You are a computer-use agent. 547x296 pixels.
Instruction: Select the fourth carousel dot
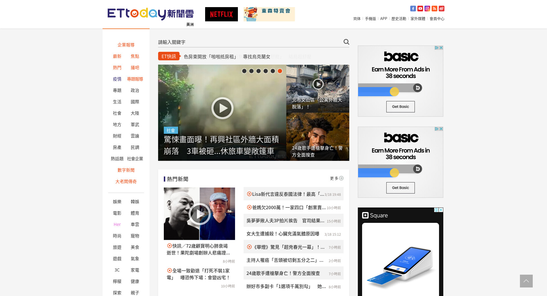[266, 71]
